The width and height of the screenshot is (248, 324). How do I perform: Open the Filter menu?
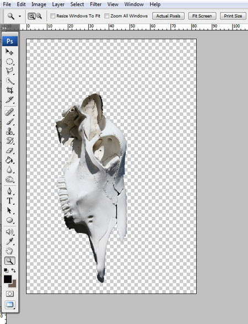(x=95, y=4)
